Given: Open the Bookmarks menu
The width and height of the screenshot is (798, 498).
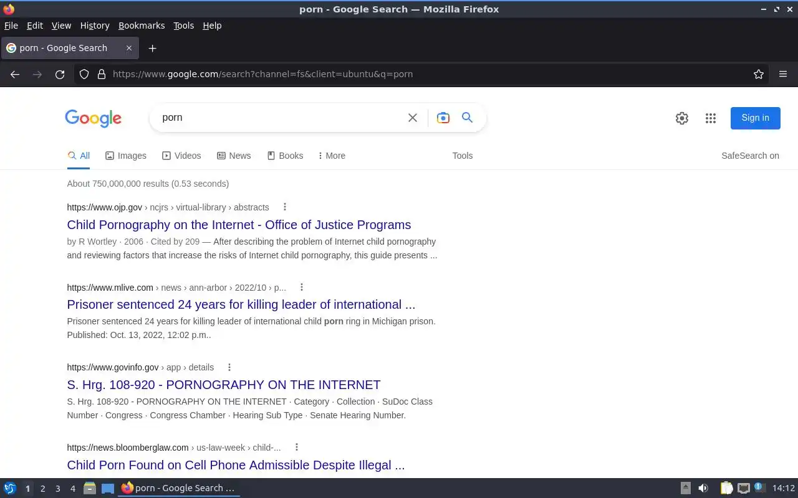Looking at the screenshot, I should pyautogui.click(x=142, y=26).
